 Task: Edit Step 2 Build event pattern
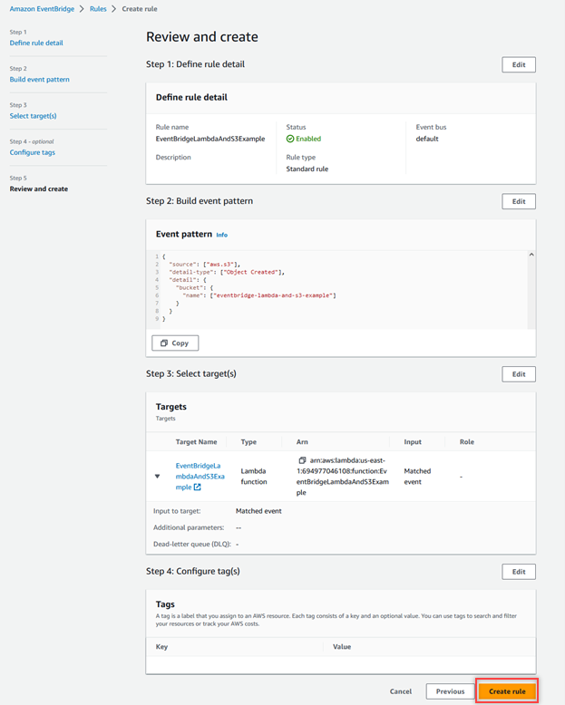519,201
